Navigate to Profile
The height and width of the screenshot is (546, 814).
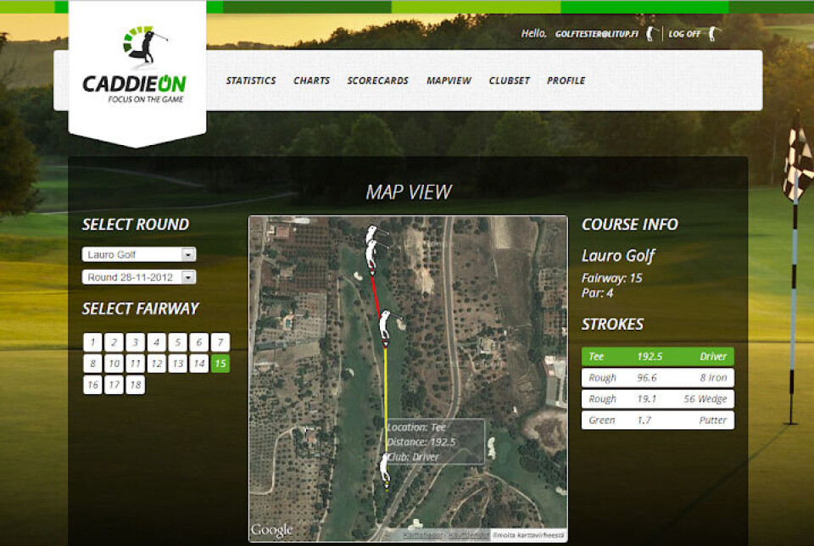tap(566, 81)
